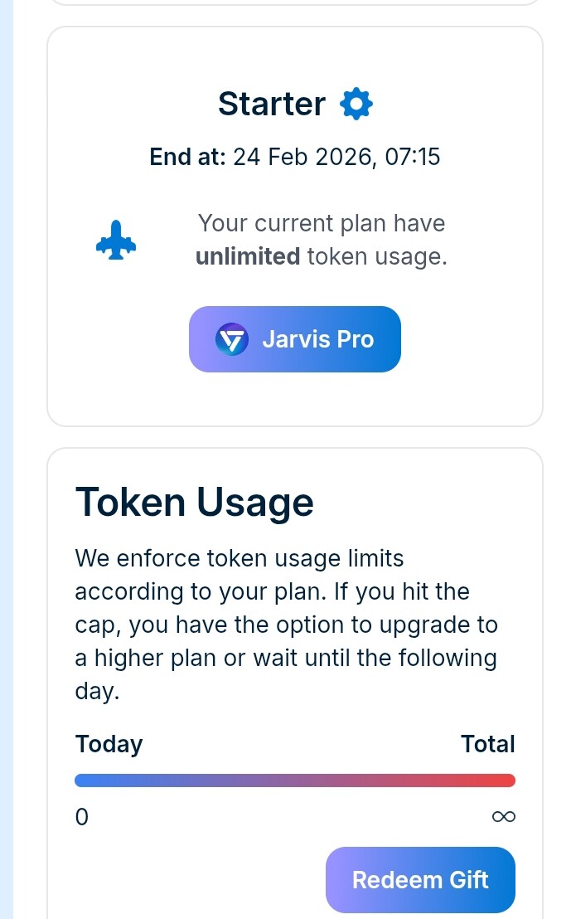Click the "Today" usage label
Screen dimensions: 571x919
tap(109, 744)
